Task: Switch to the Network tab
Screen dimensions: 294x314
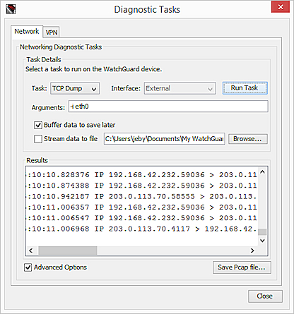Action: point(27,31)
